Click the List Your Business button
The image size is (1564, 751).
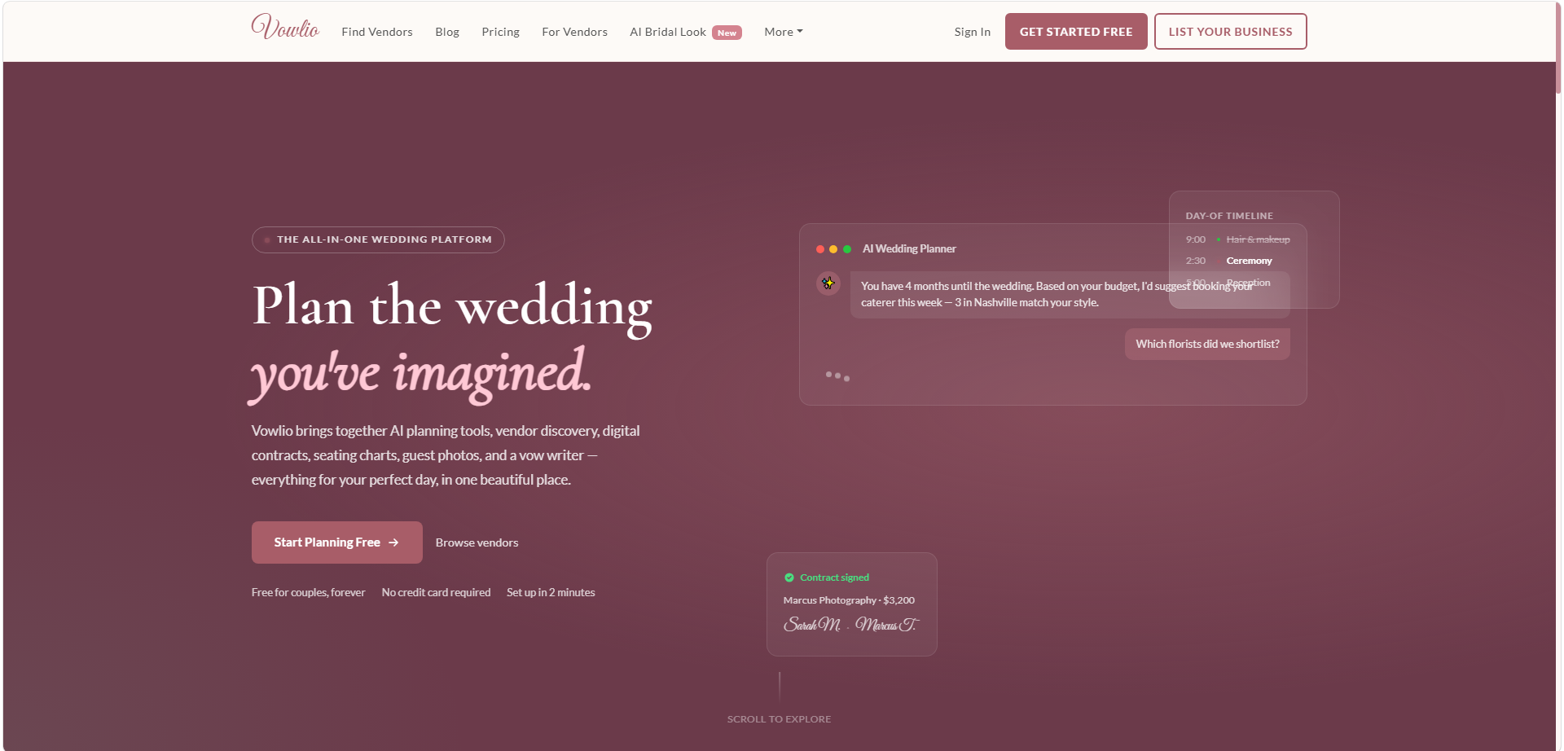tap(1230, 31)
